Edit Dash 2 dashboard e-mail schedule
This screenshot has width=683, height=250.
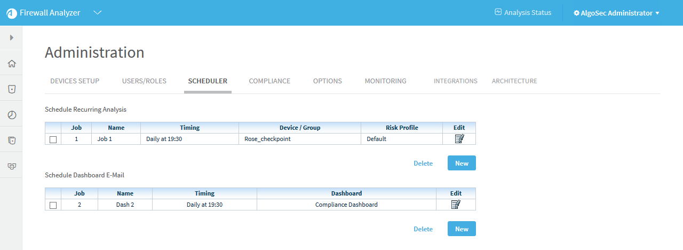coord(456,205)
